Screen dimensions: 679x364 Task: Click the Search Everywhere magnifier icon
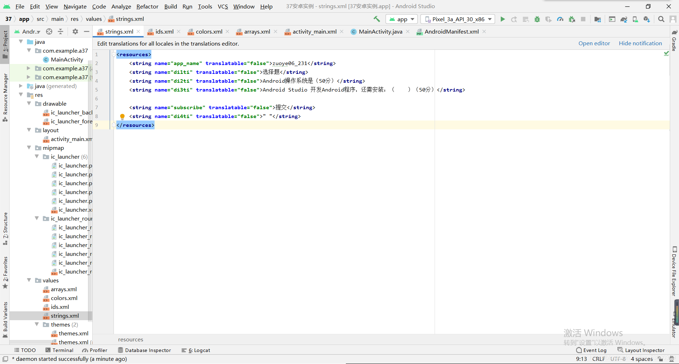(x=661, y=19)
